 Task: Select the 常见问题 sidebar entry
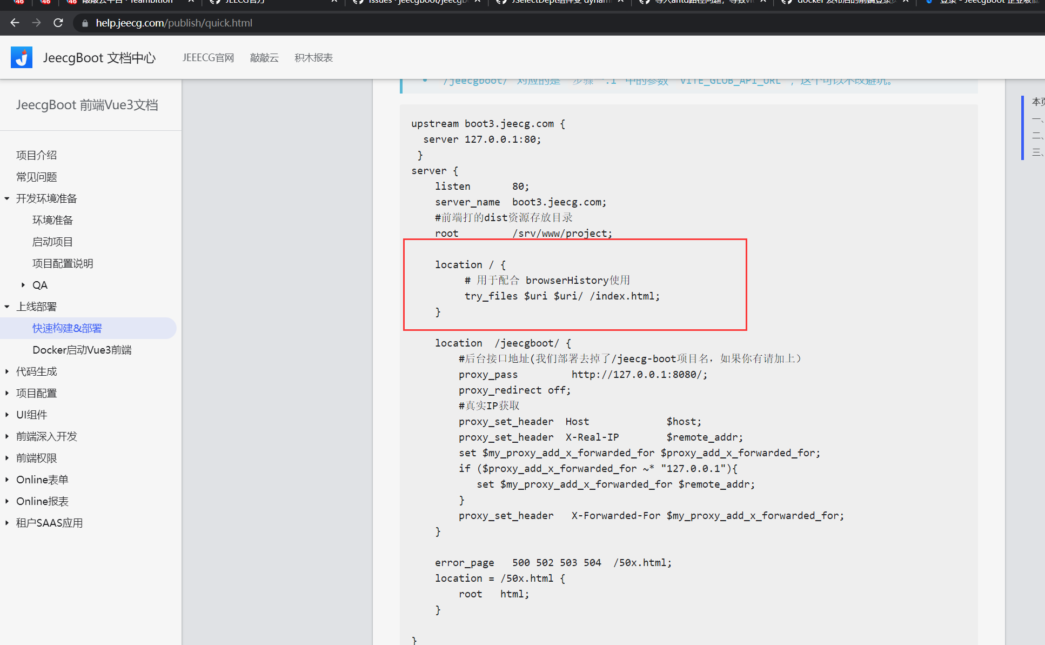click(x=36, y=177)
